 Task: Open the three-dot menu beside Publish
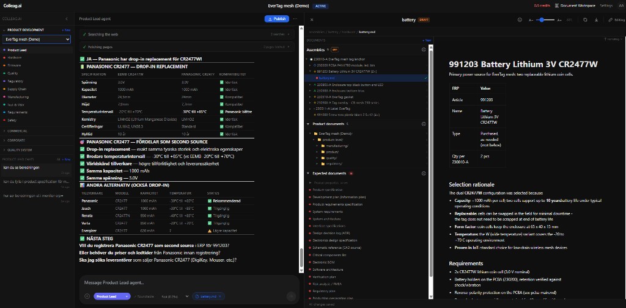coord(295,19)
